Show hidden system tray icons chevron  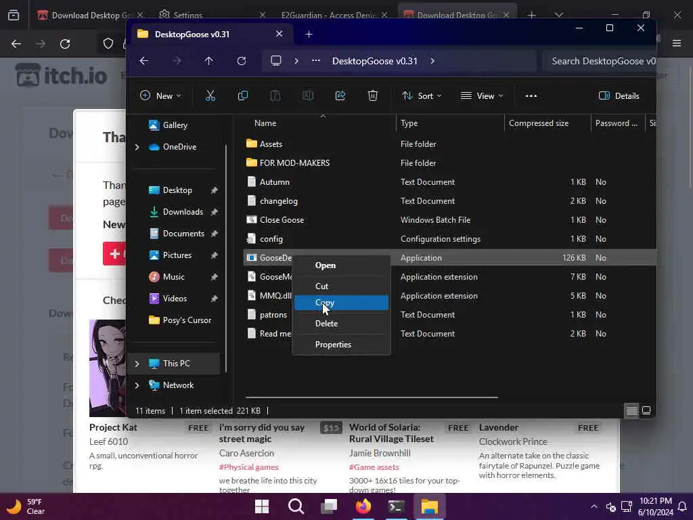[x=594, y=506]
